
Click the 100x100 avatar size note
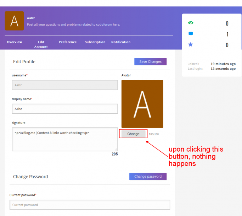coord(154,134)
